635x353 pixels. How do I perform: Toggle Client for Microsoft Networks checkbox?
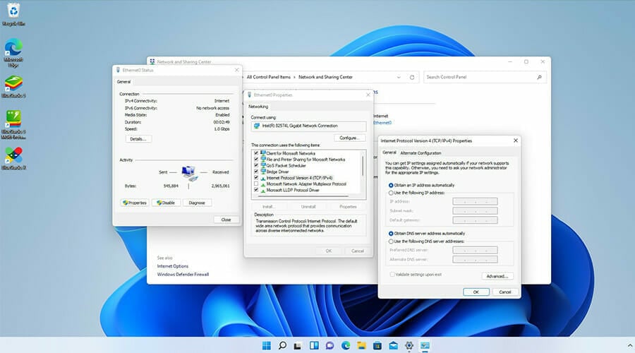256,153
